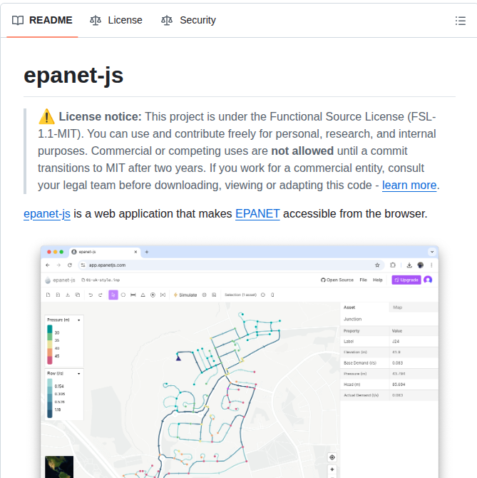Expand the Flow (l/s) legend dropdown

coord(79,373)
